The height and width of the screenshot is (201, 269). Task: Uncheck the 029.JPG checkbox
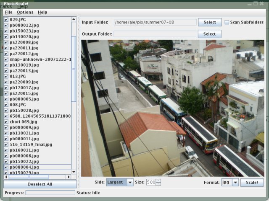pyautogui.click(x=6, y=20)
